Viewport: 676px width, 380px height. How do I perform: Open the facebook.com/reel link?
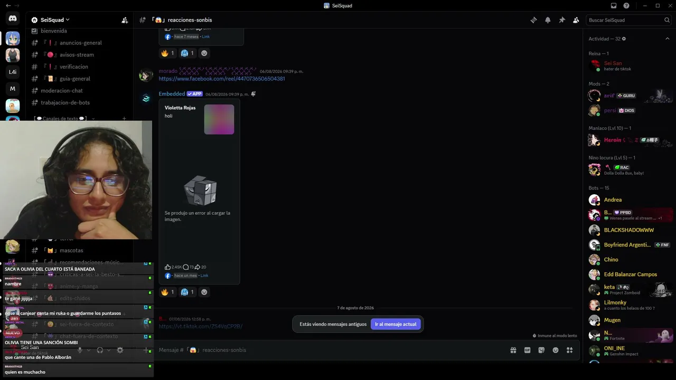coord(222,79)
